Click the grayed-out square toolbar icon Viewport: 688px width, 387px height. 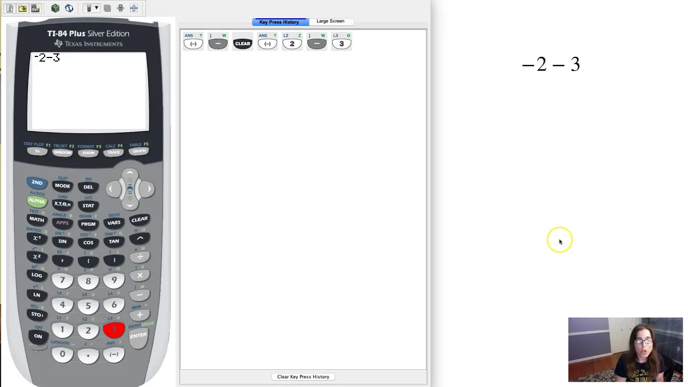coord(107,8)
